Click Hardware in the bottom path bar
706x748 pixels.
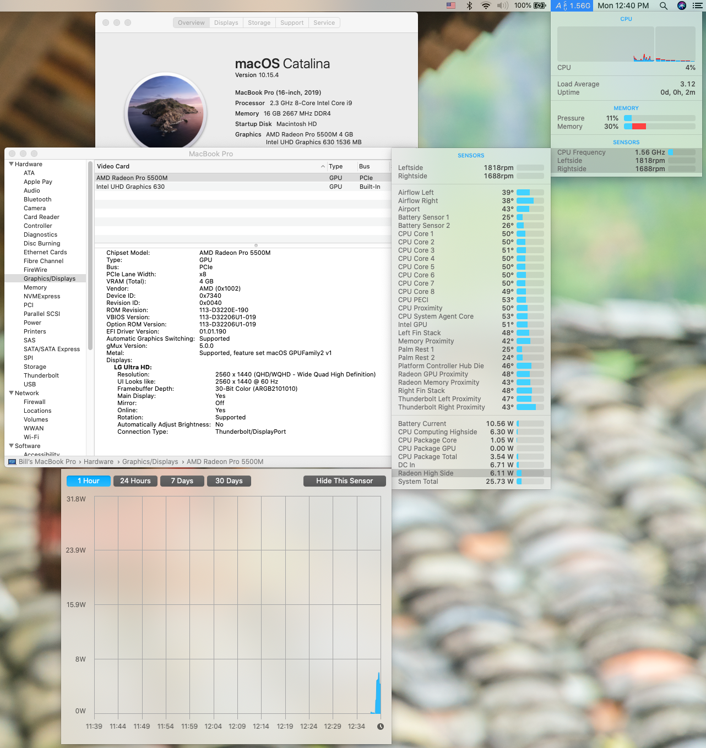click(99, 462)
